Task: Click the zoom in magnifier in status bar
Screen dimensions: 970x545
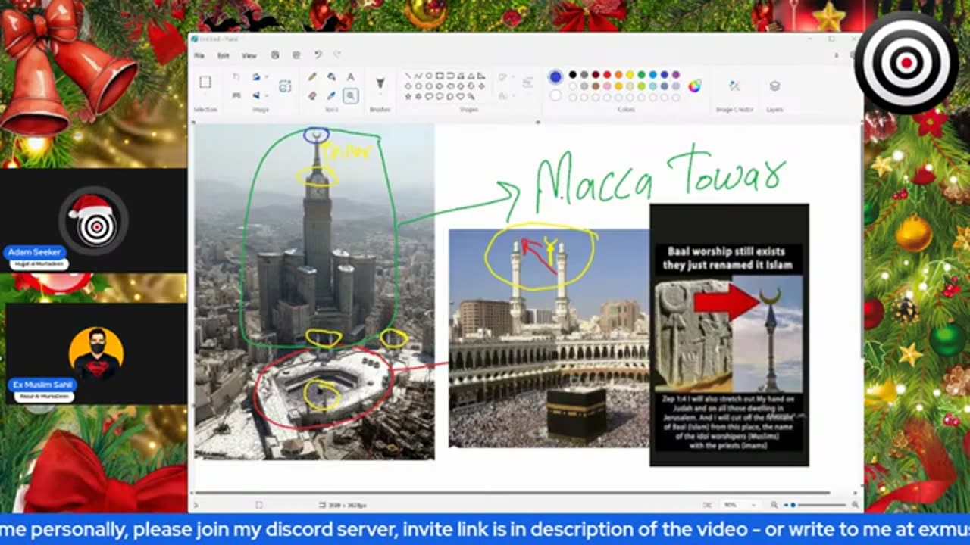Action: click(x=855, y=504)
